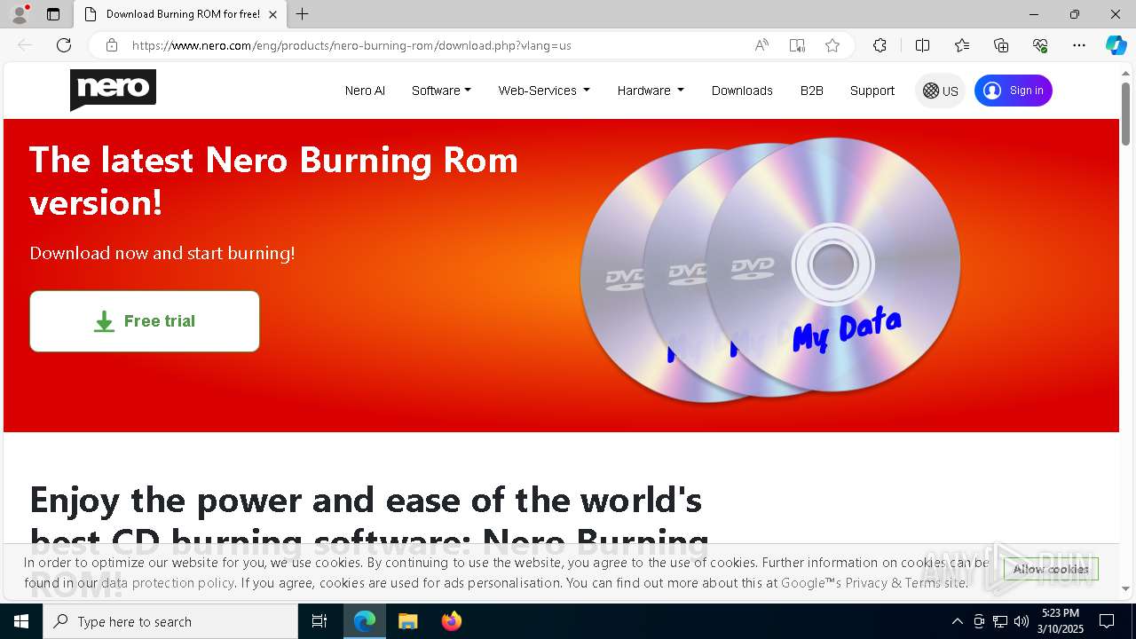Click the Sign in button
1136x639 pixels.
pos(1013,91)
